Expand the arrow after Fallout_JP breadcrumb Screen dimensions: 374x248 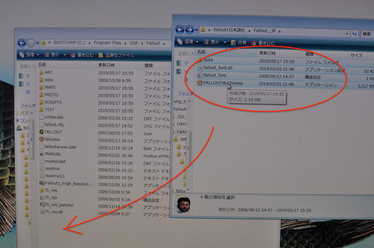point(279,31)
